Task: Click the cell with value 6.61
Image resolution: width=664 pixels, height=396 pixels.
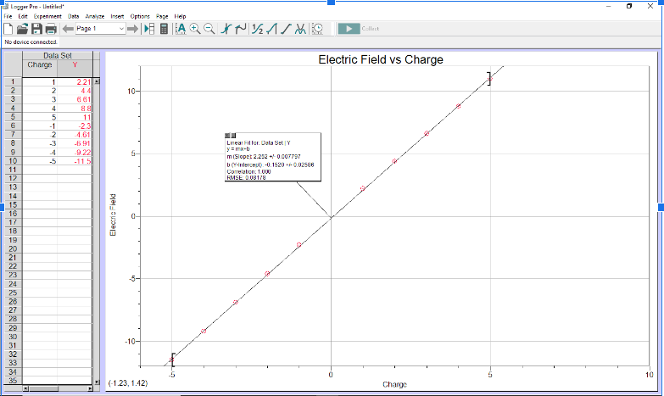Action: (x=75, y=99)
